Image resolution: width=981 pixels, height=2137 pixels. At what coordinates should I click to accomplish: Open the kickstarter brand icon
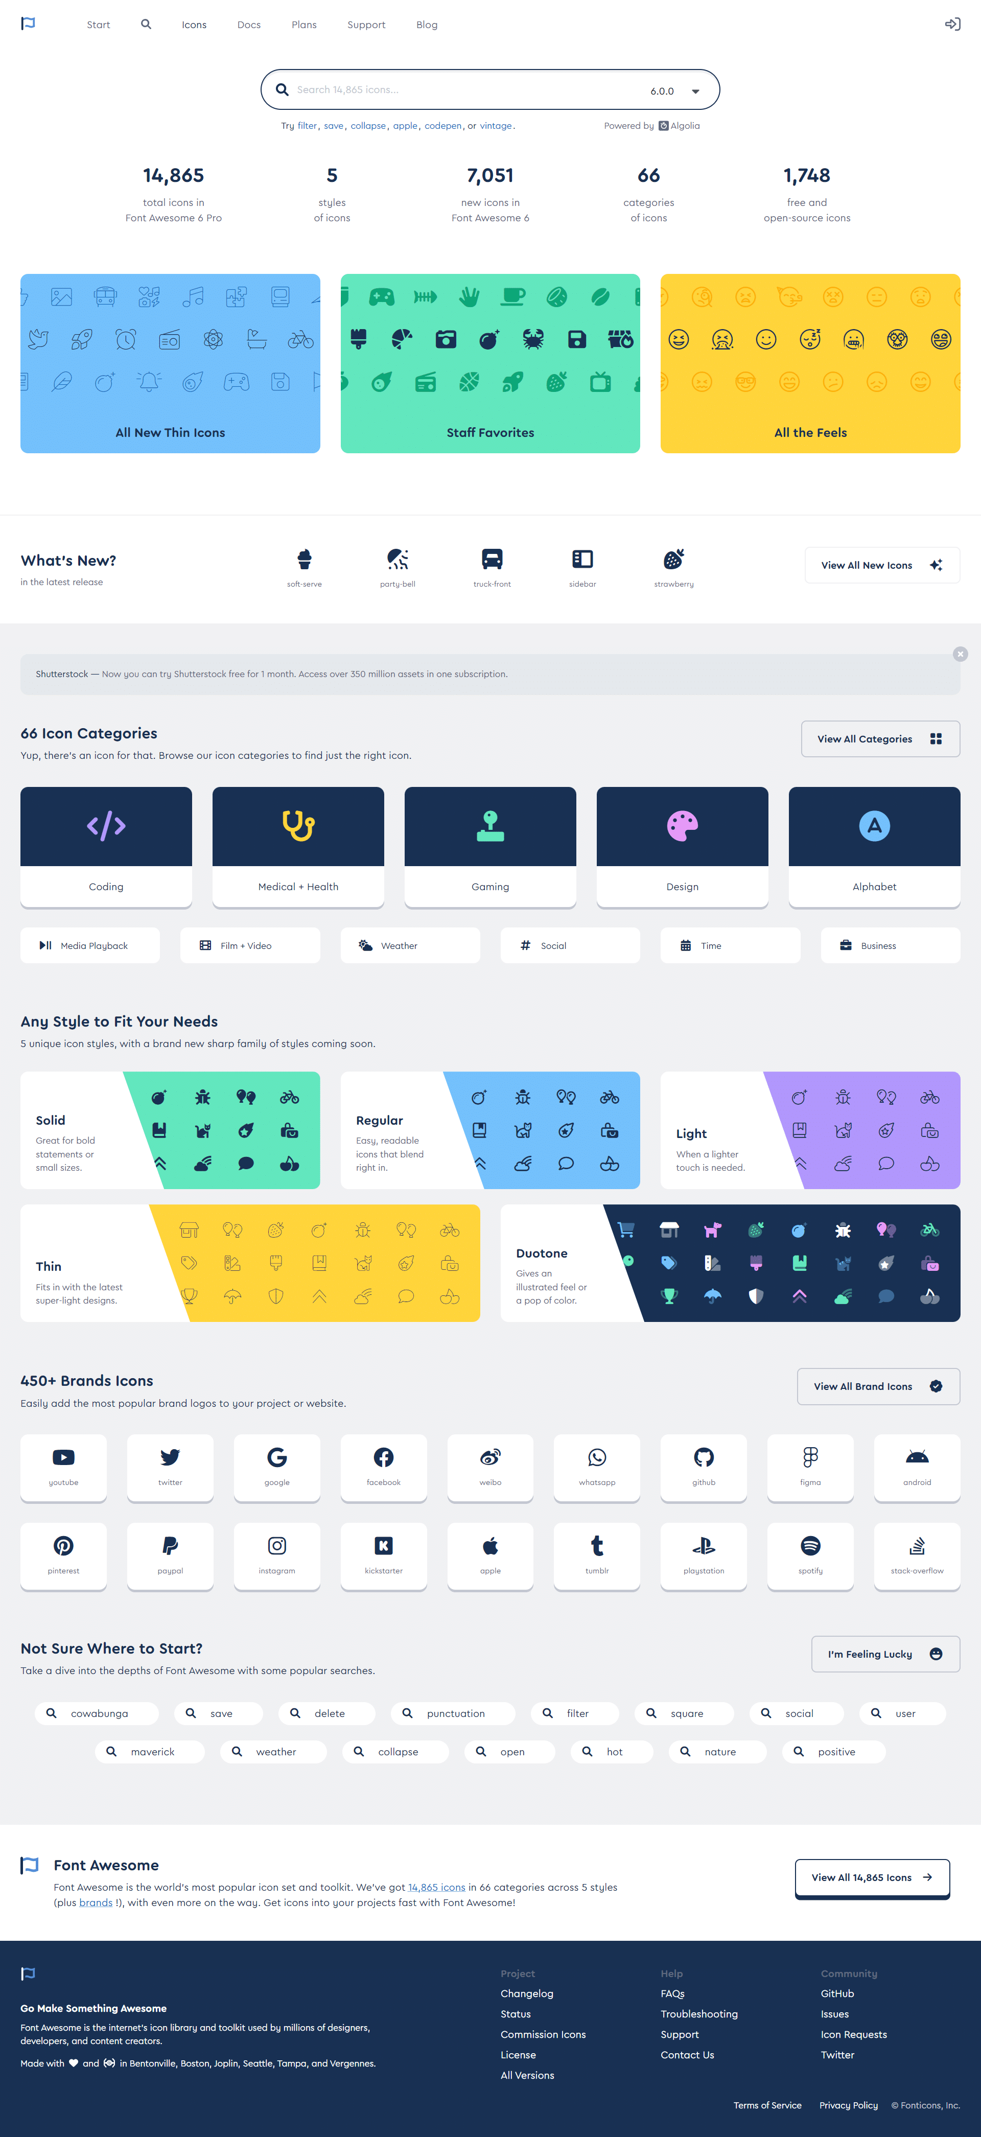tap(384, 1557)
